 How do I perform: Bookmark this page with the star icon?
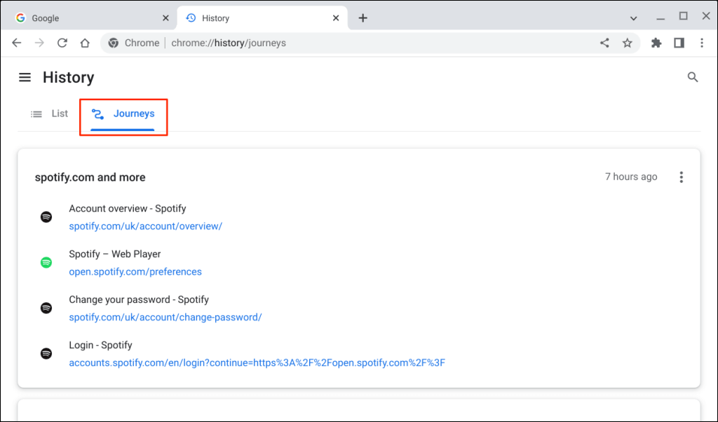pyautogui.click(x=627, y=43)
